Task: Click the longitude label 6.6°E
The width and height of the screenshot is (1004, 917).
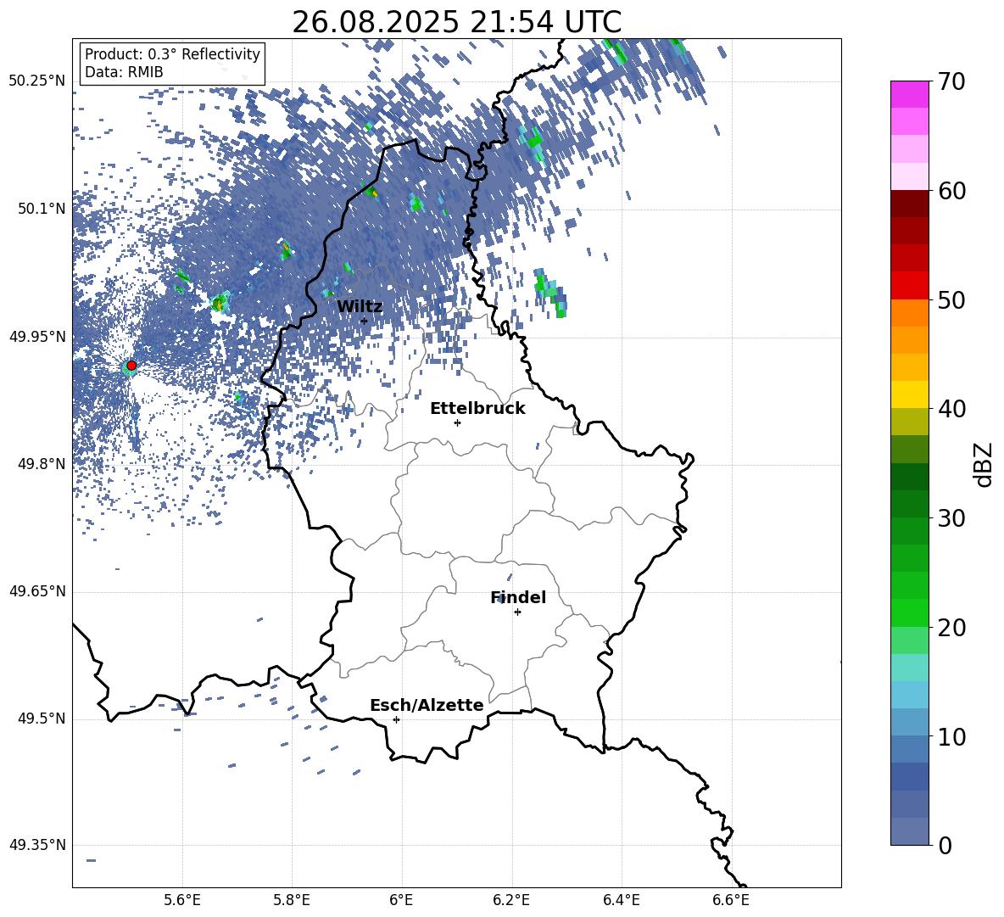Action: pos(731,900)
